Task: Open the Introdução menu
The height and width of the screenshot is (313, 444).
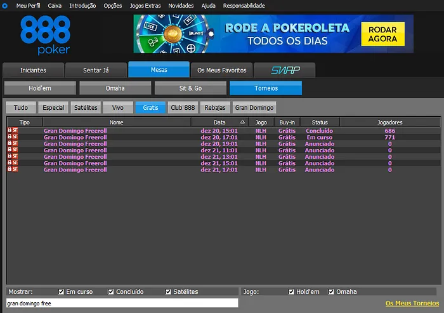Action: [82, 6]
